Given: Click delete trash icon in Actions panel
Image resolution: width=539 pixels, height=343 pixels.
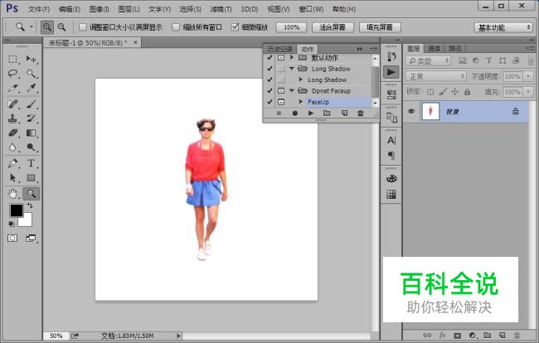Looking at the screenshot, I should point(360,114).
